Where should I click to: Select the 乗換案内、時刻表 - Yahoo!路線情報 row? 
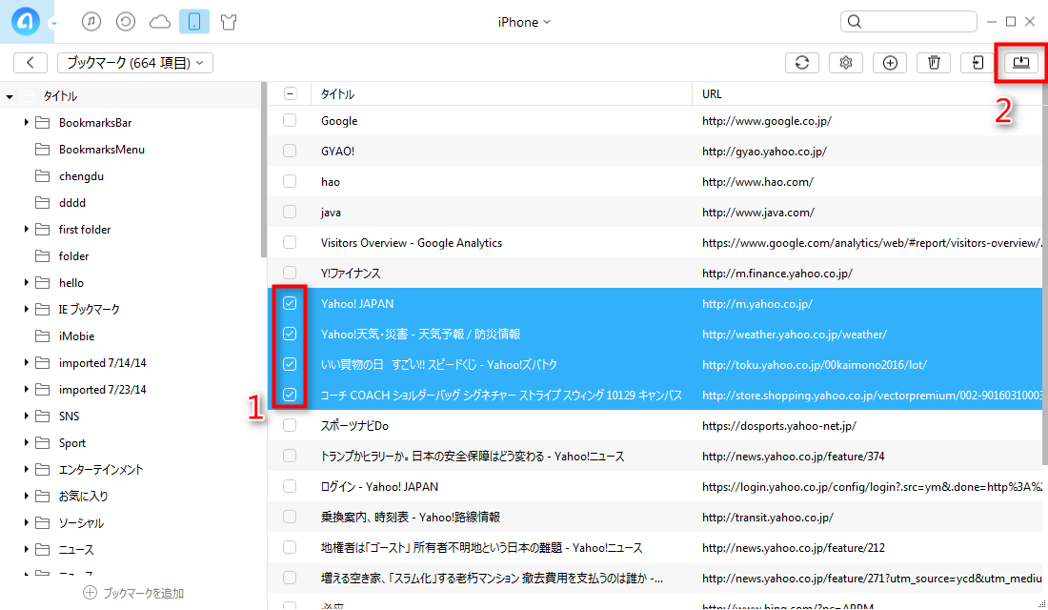point(655,517)
